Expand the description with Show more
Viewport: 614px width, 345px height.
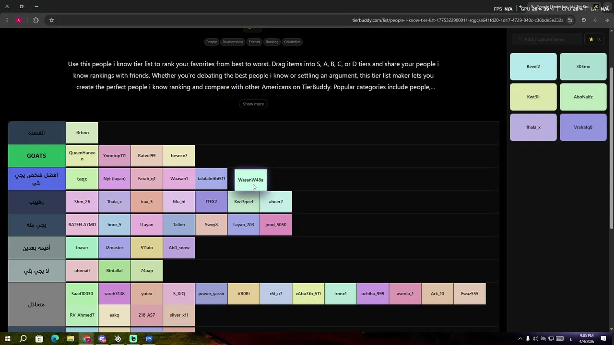click(x=253, y=104)
